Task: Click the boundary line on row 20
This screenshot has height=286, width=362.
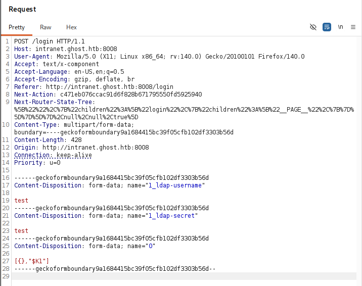Action: point(111,208)
